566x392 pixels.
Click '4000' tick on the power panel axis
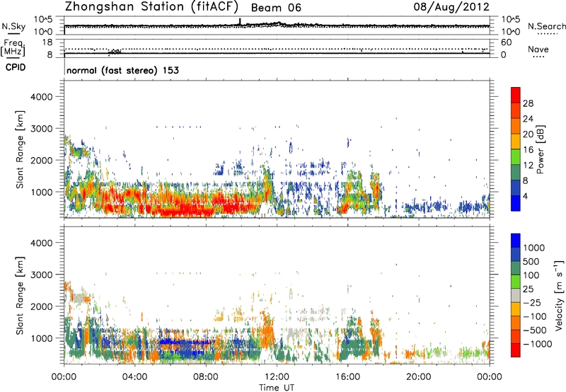tap(42, 97)
